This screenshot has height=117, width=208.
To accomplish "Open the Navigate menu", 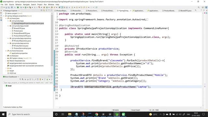I will pyautogui.click(x=26, y=4).
